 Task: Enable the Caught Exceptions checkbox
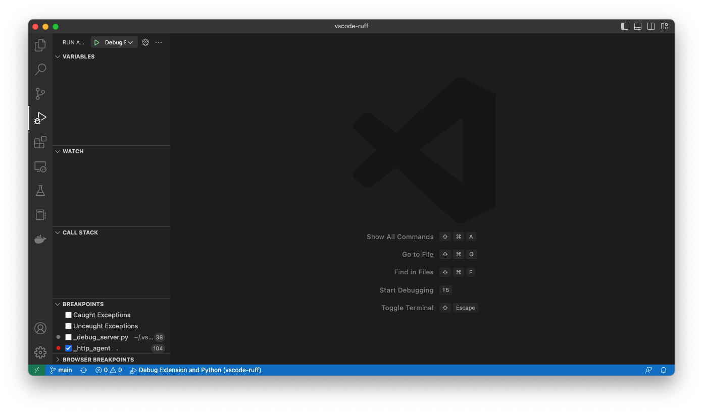click(68, 315)
